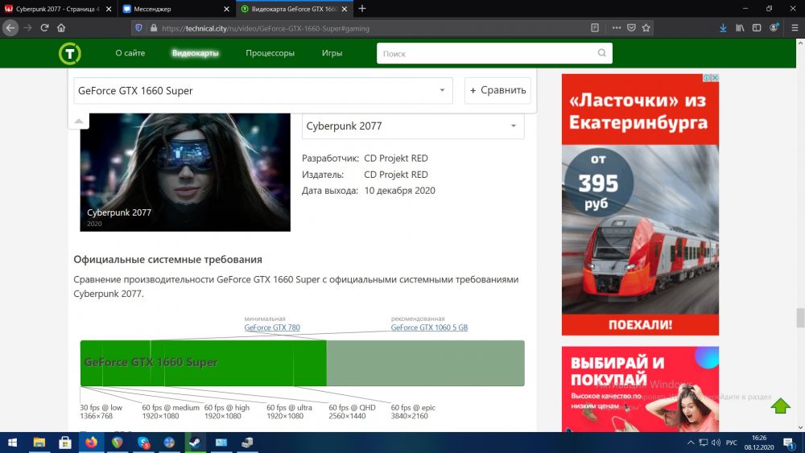
Task: Bookmark this page with star icon
Action: click(x=646, y=27)
